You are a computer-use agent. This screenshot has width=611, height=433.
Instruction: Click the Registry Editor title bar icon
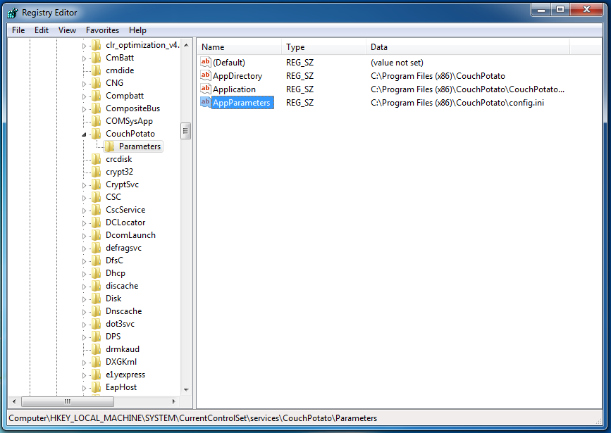(x=13, y=13)
